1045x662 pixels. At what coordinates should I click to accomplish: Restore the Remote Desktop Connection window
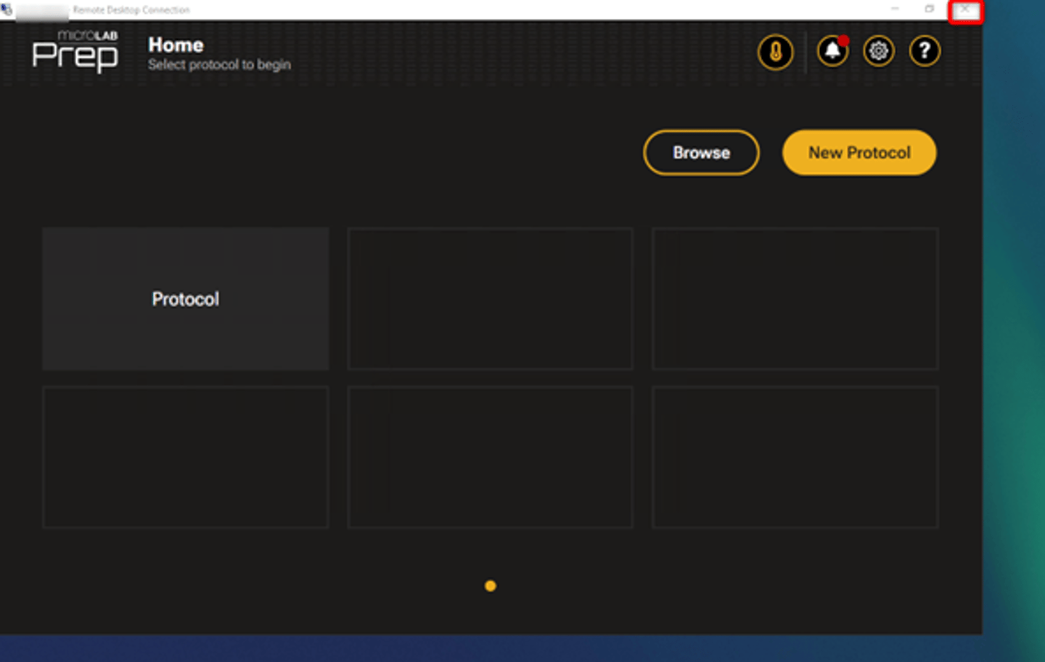coord(930,9)
